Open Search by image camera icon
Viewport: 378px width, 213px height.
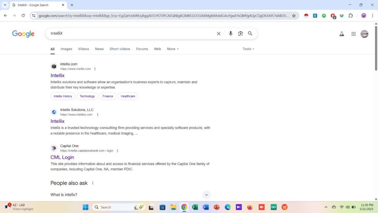tap(240, 34)
